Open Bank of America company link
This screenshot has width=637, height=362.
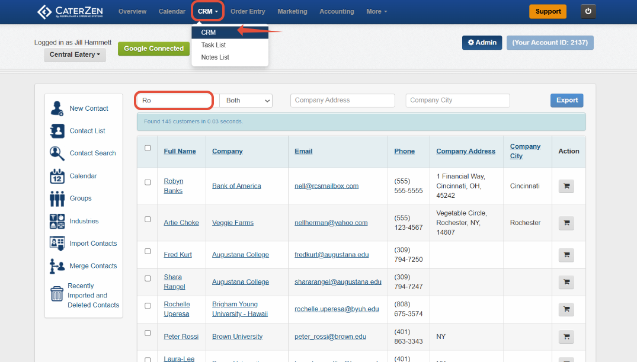[x=236, y=186]
